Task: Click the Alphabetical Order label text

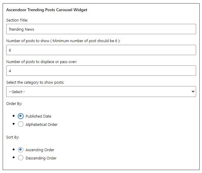Action: [41, 124]
